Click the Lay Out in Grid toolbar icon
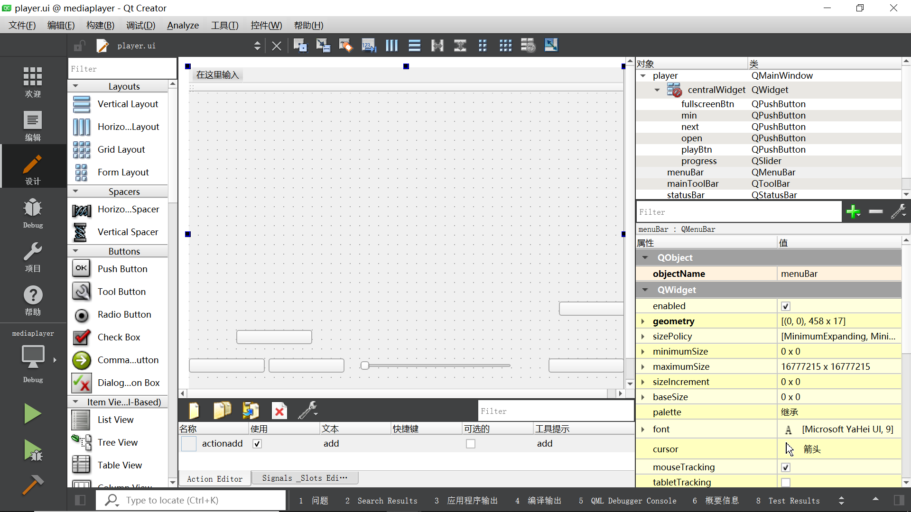 click(505, 46)
